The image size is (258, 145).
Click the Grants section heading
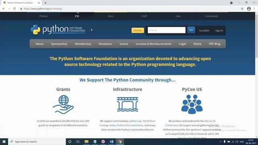tap(63, 89)
